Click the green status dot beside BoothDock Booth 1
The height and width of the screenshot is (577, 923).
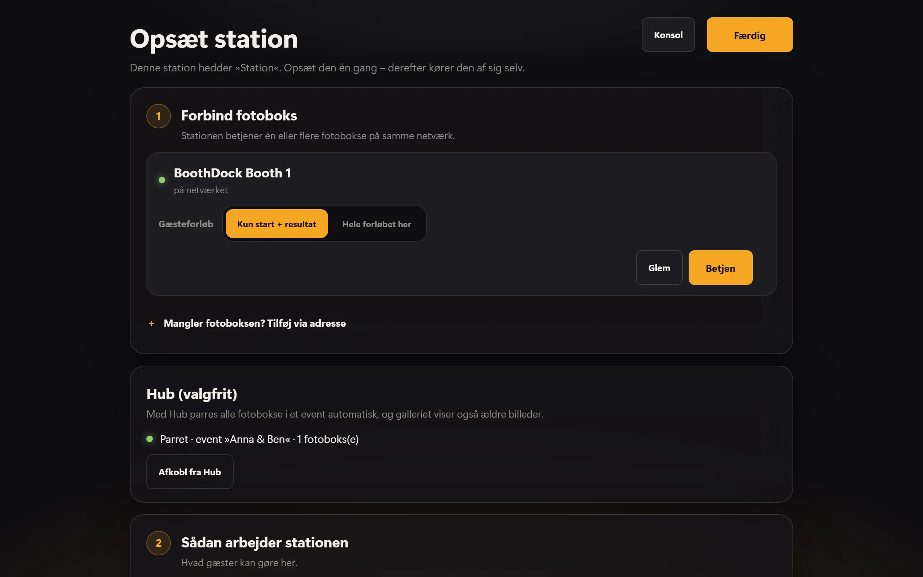pyautogui.click(x=162, y=180)
